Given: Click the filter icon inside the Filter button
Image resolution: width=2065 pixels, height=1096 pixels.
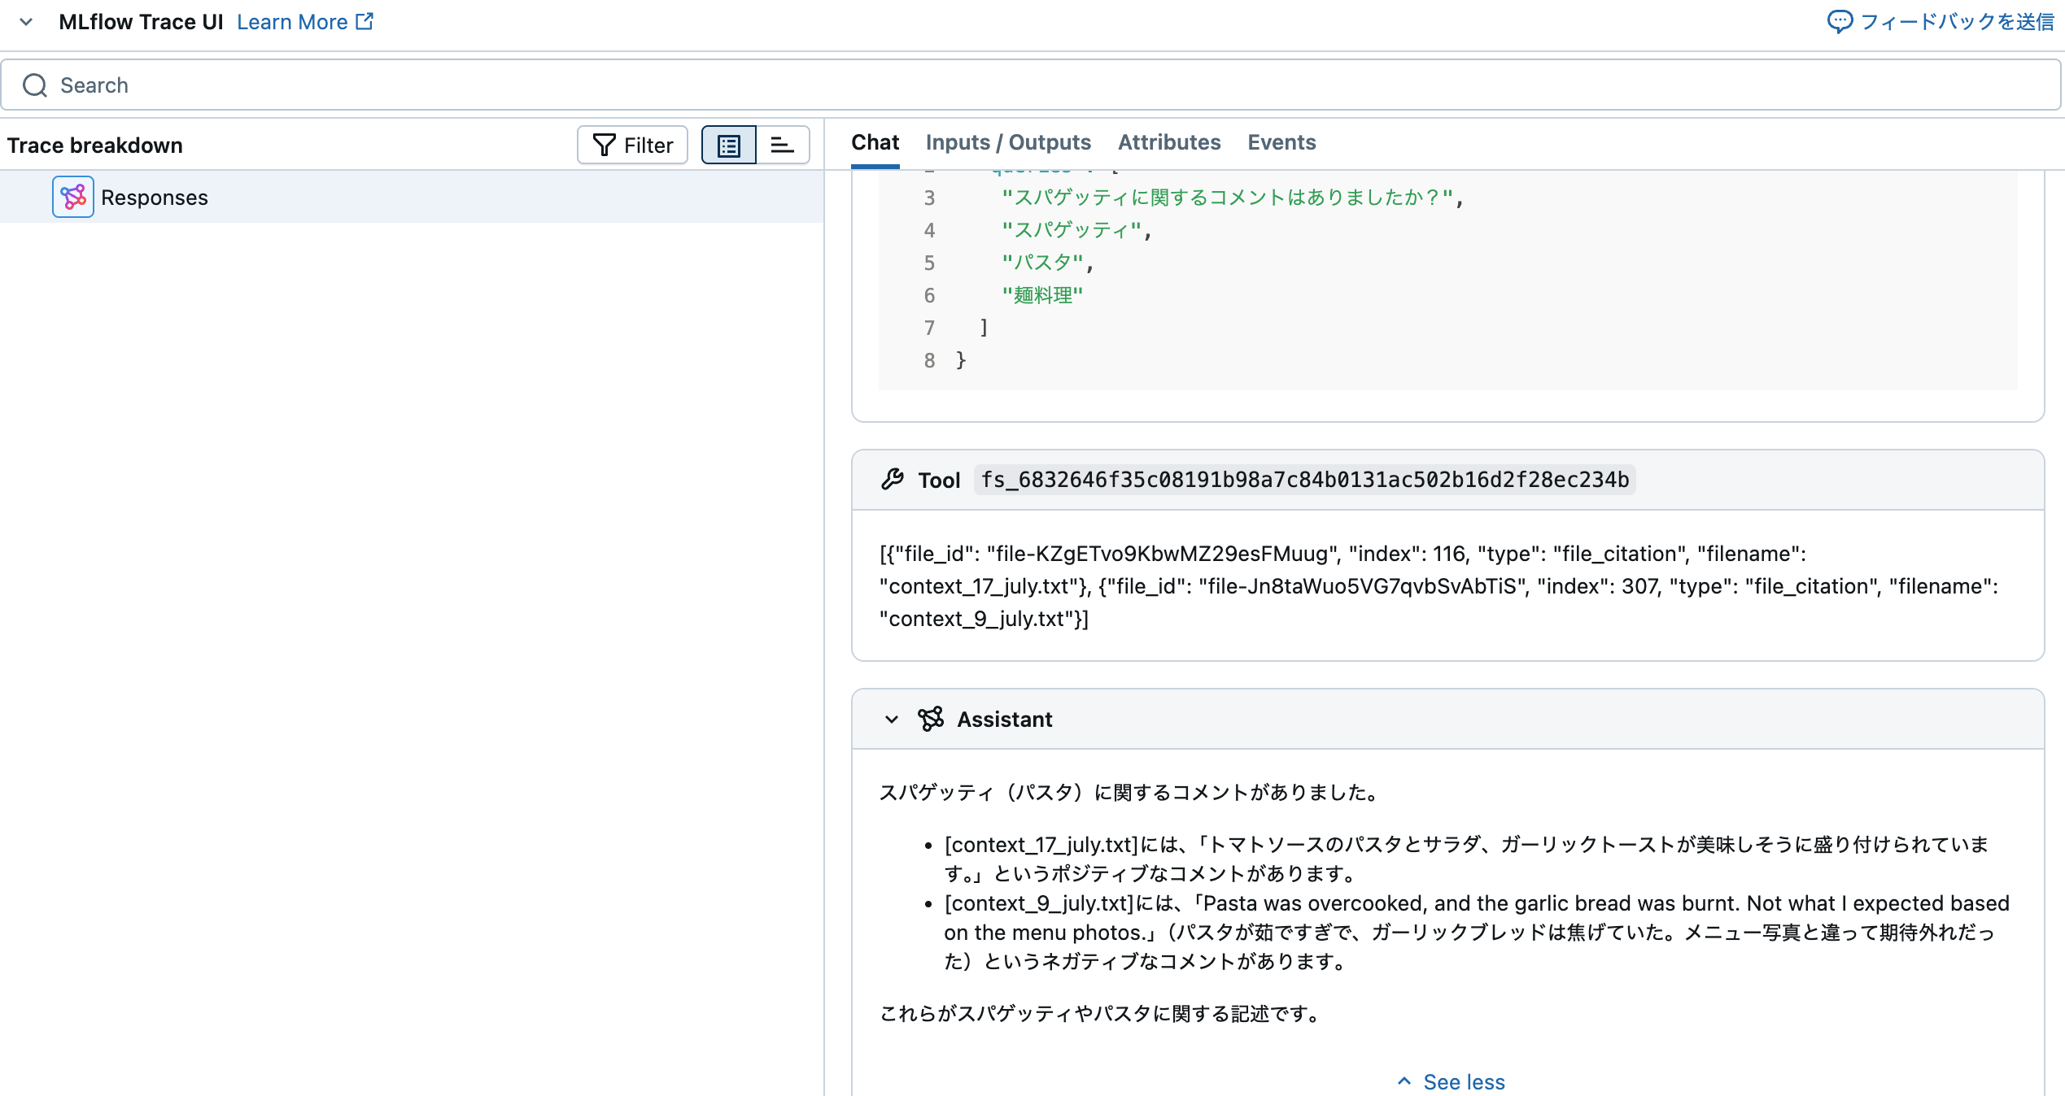Looking at the screenshot, I should (603, 145).
